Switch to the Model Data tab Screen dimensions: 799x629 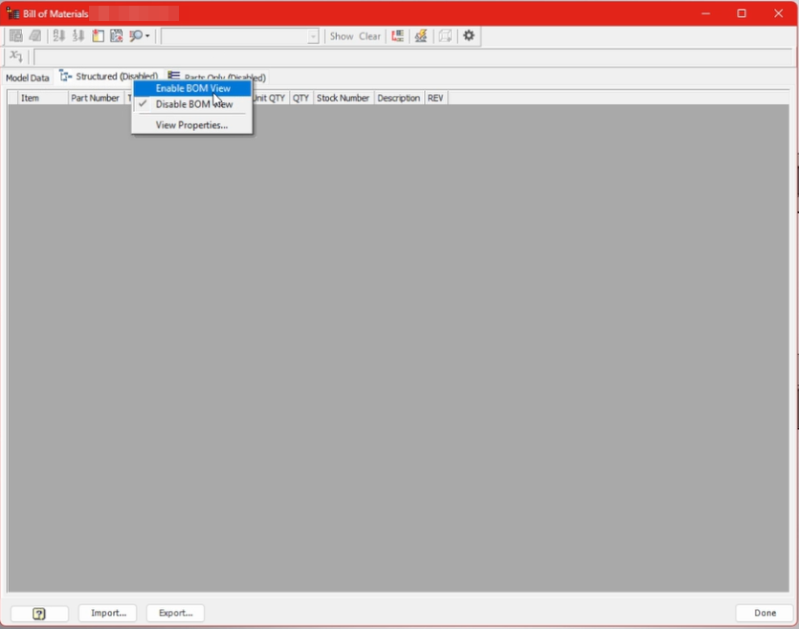(x=27, y=78)
